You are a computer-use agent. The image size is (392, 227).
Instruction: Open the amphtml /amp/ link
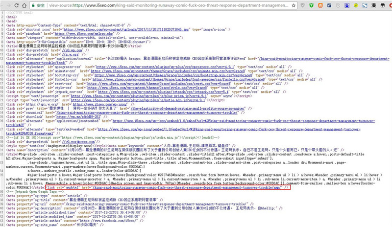pyautogui.click(x=187, y=187)
